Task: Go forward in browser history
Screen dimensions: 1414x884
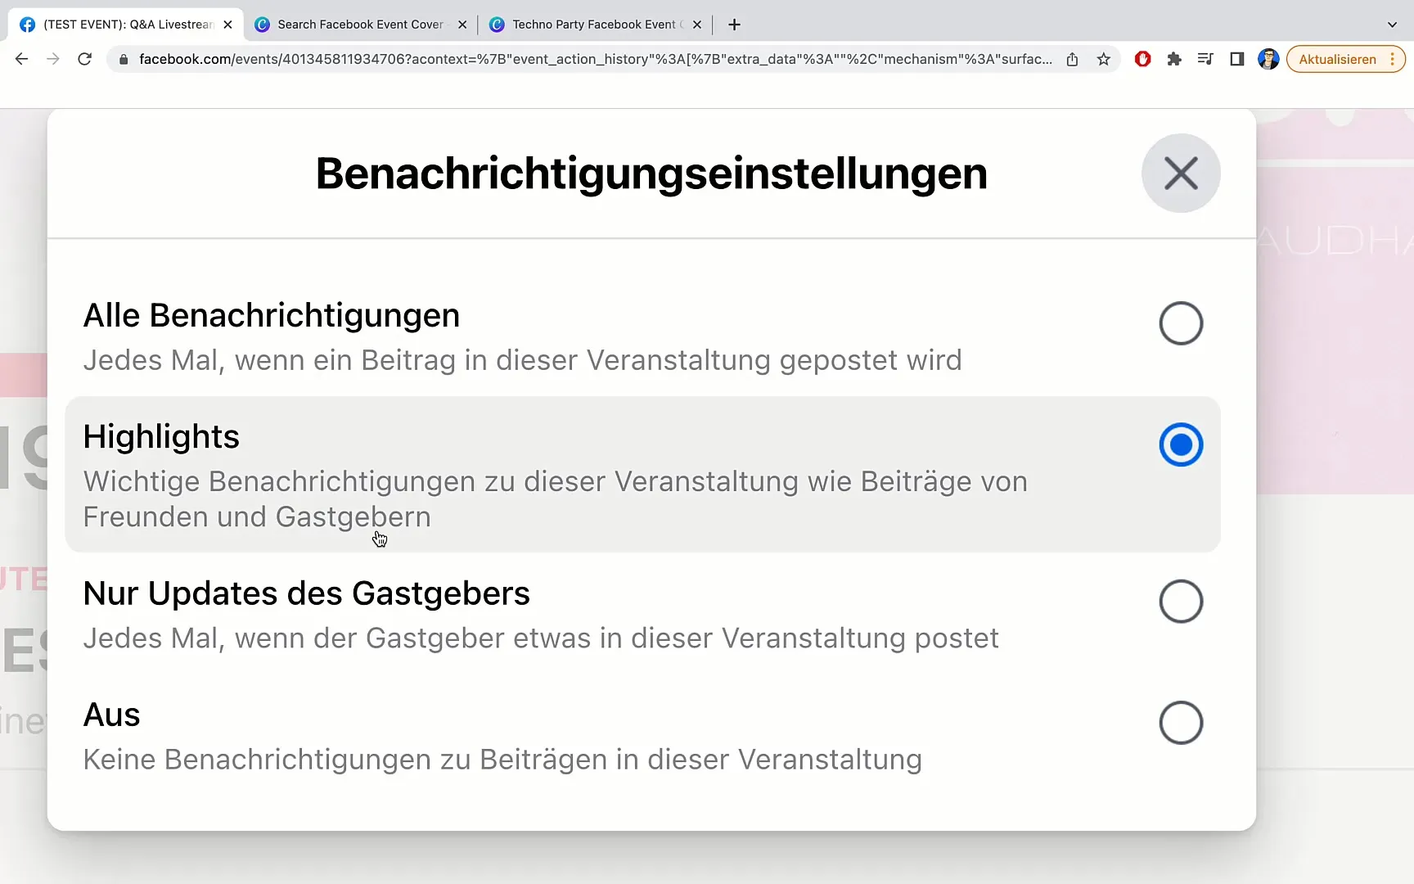Action: pyautogui.click(x=53, y=59)
